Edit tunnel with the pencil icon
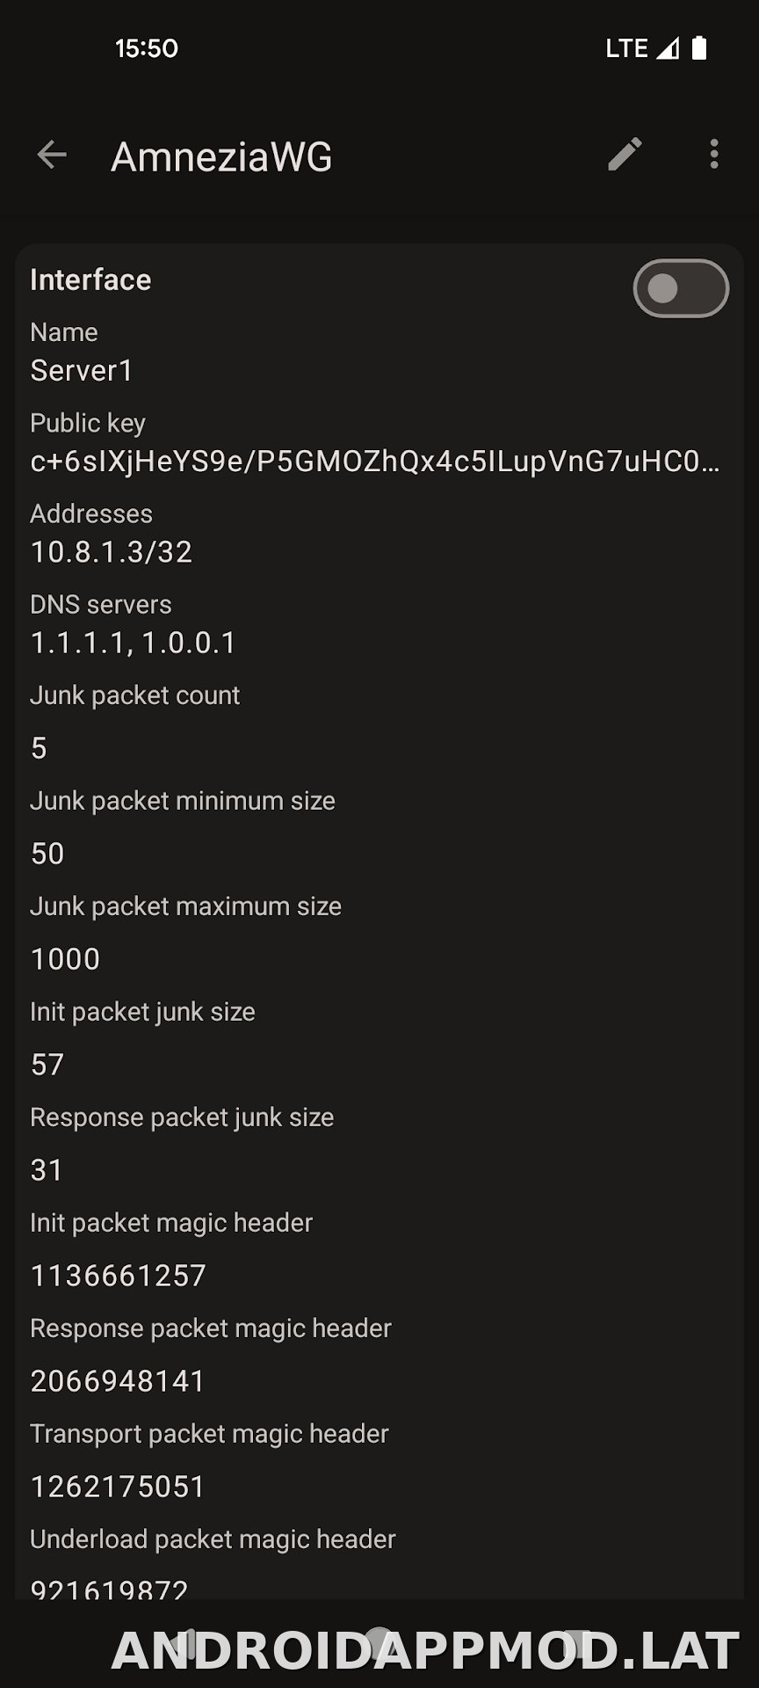This screenshot has height=1688, width=759. pos(625,155)
